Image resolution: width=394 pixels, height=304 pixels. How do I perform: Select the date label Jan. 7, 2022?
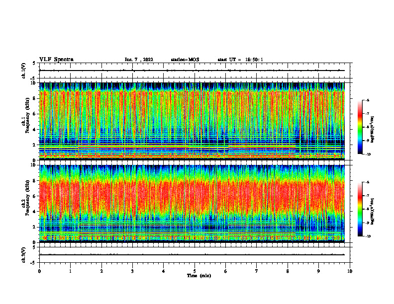[139, 60]
